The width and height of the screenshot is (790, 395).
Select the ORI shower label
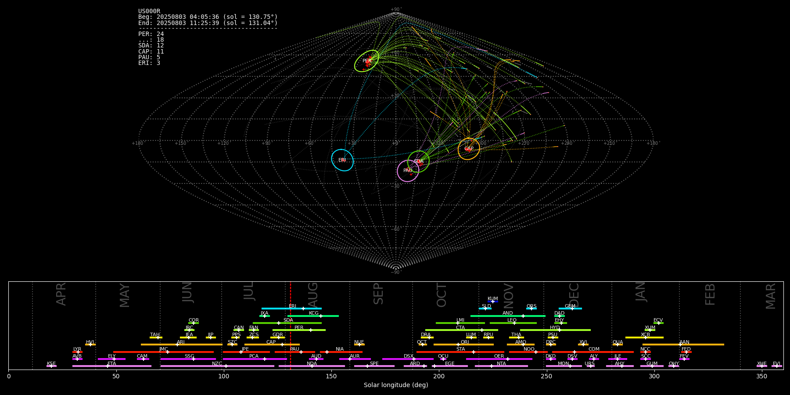[465, 342]
